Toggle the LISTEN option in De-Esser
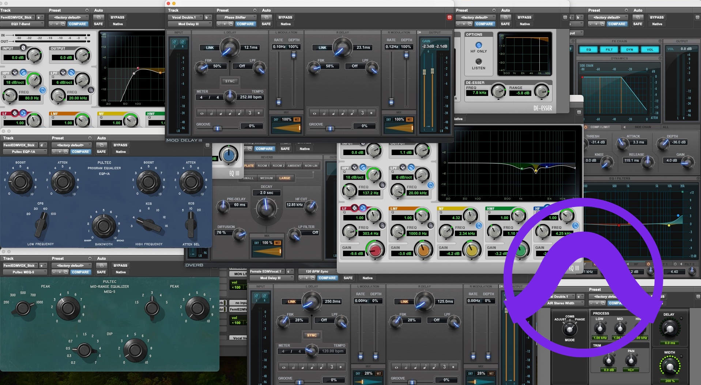 pos(478,62)
